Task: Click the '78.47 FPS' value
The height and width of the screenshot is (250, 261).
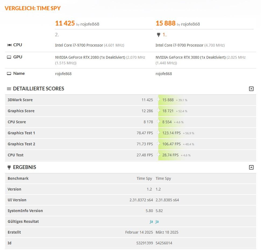Action: click(x=145, y=133)
